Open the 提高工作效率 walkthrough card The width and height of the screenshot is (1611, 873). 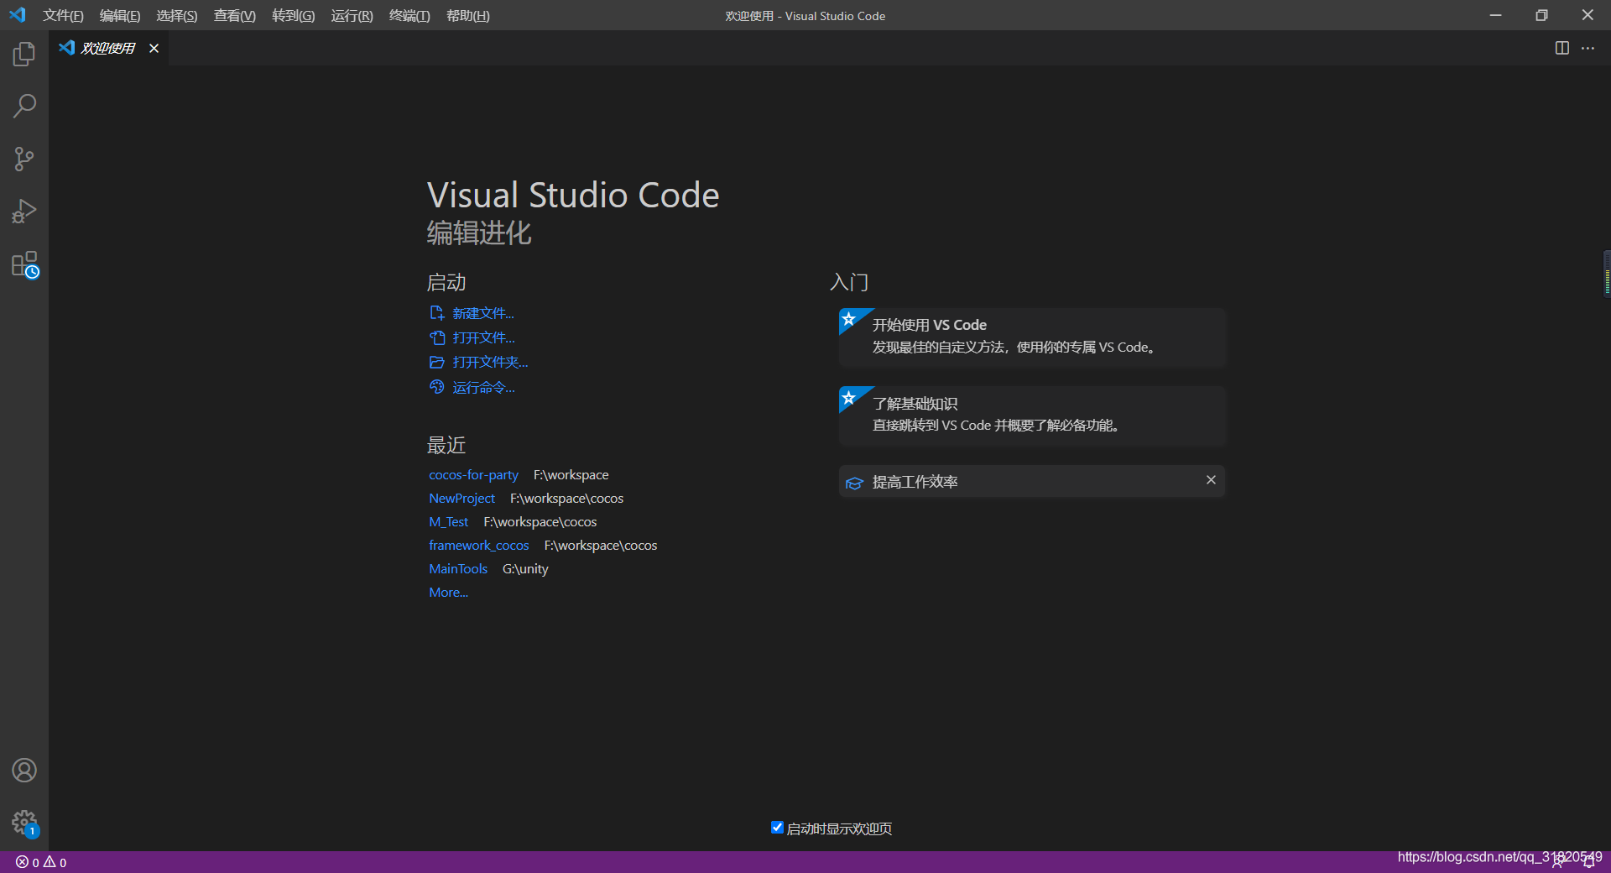[1032, 482]
